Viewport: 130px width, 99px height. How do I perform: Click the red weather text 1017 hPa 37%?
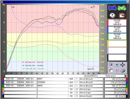click(30, 62)
